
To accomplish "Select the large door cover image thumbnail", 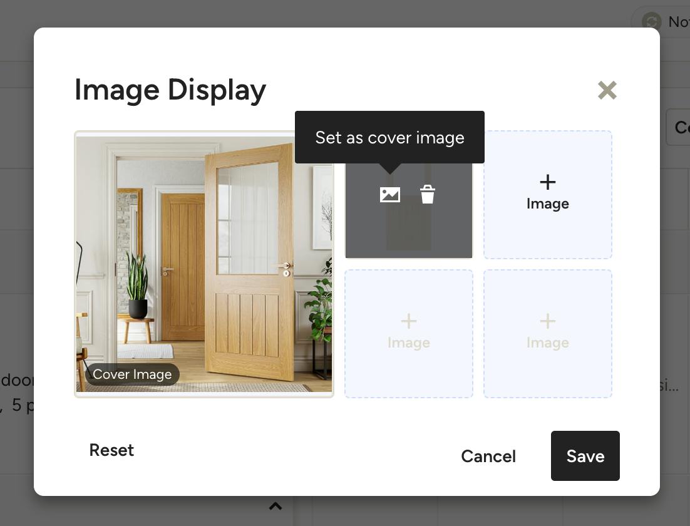I will point(204,264).
